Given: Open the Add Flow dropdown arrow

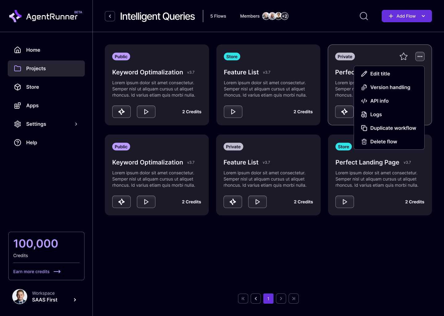Looking at the screenshot, I should 423,16.
